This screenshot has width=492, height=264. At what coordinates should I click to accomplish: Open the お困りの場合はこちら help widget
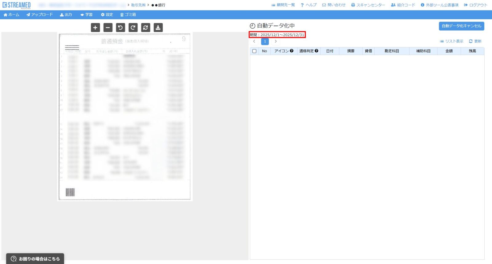[35, 259]
